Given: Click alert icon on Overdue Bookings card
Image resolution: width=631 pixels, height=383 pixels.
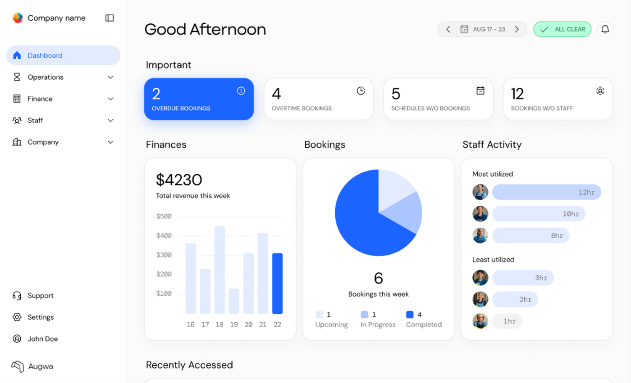Looking at the screenshot, I should 241,91.
